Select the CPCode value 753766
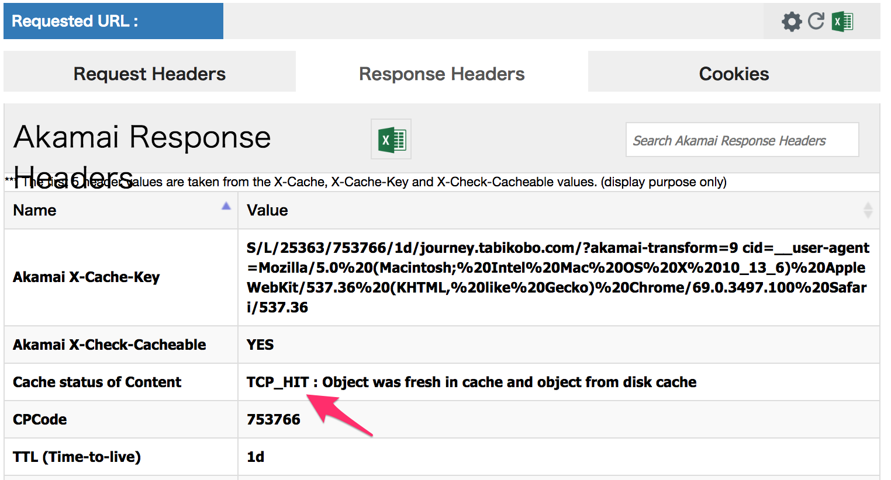 [274, 419]
